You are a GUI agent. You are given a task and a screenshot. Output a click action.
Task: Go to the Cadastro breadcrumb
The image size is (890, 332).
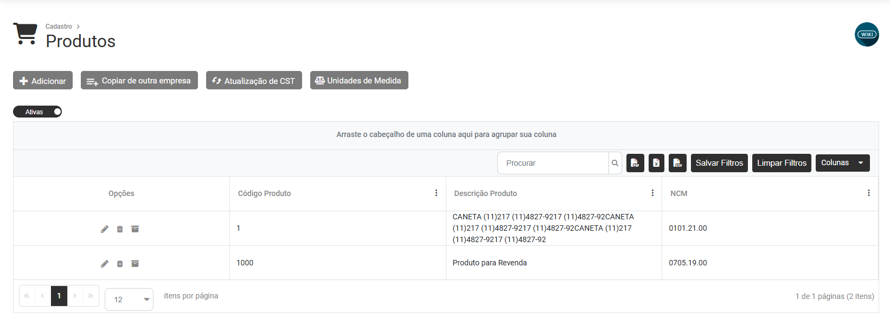59,27
